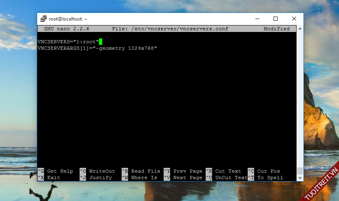Click the ^W Where Is shortcut

point(139,178)
